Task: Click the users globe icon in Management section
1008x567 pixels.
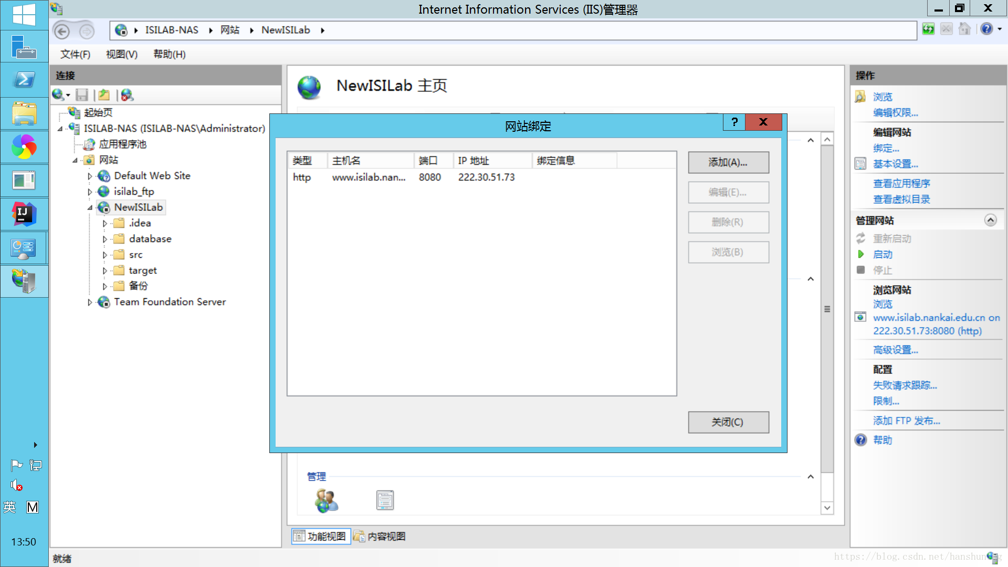Action: click(326, 500)
